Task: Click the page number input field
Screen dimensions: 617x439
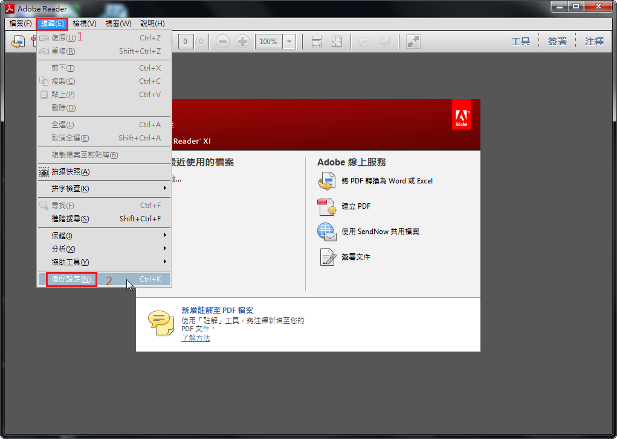Action: click(x=186, y=41)
